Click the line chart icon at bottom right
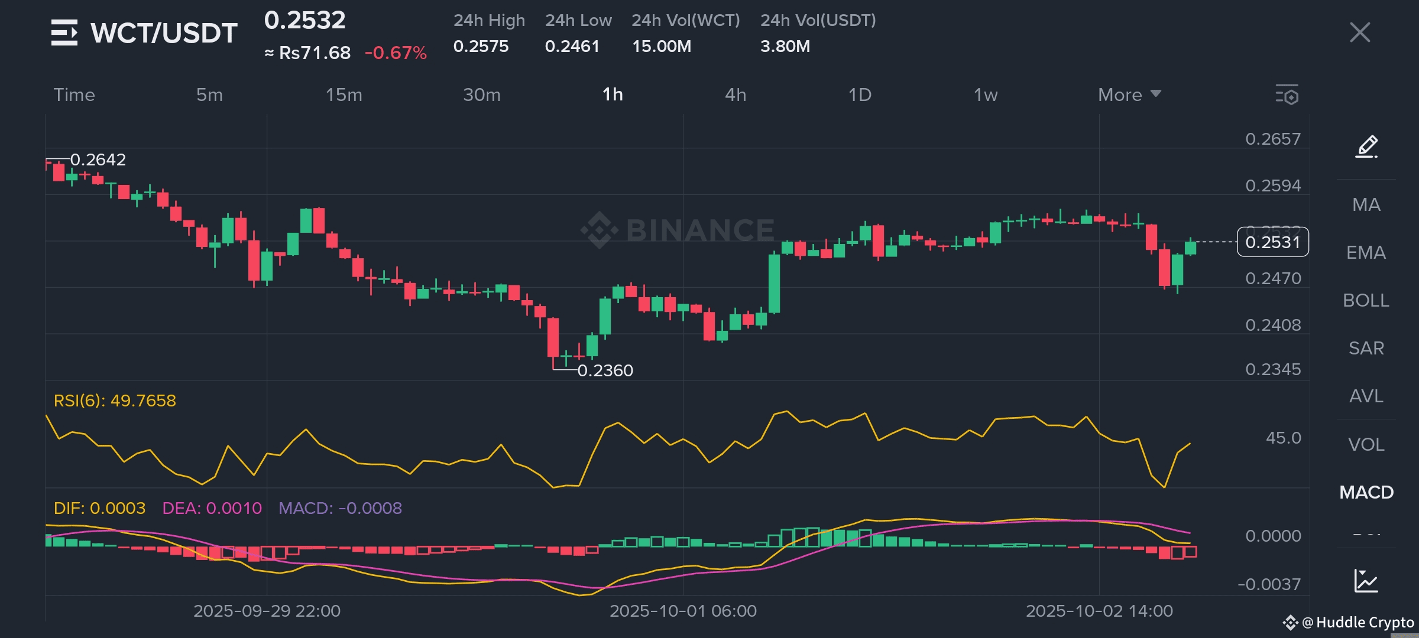The height and width of the screenshot is (638, 1419). [1366, 581]
